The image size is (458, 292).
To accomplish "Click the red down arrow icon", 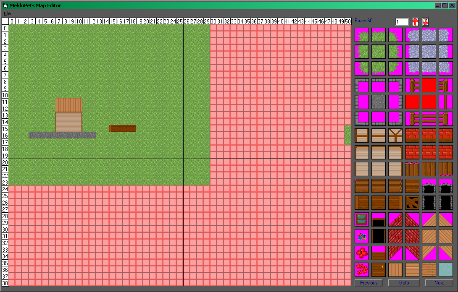I will 425,22.
